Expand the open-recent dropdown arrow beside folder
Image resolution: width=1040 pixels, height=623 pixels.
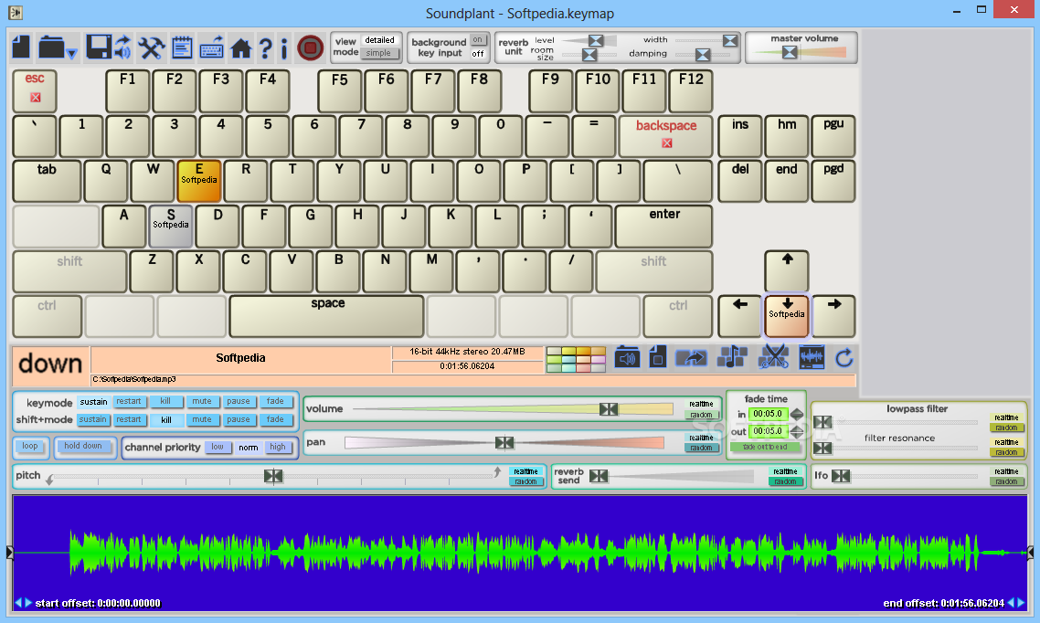tap(71, 53)
